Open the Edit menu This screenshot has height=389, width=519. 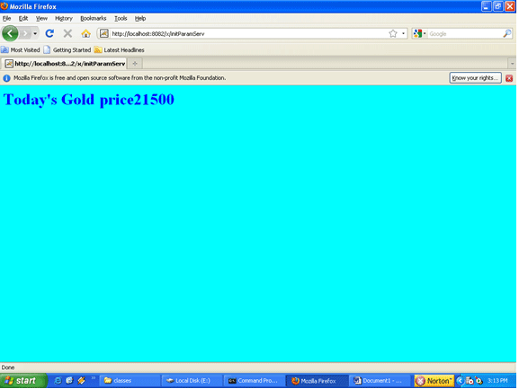[x=23, y=19]
